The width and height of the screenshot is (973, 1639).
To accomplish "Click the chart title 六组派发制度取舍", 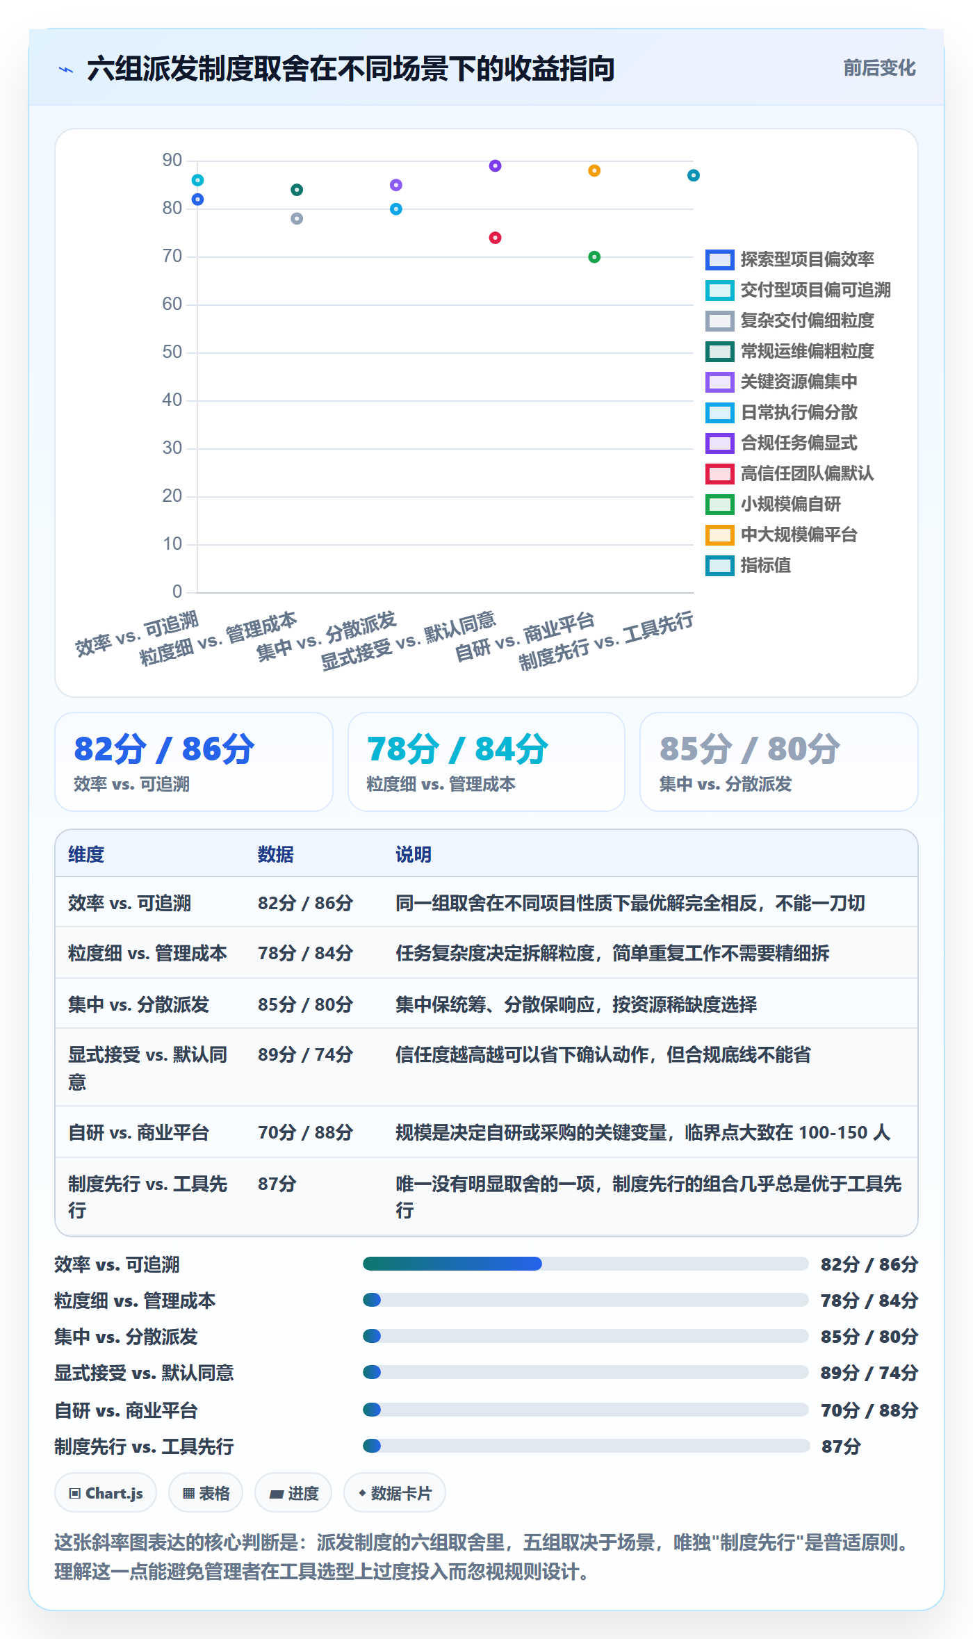I will click(351, 69).
